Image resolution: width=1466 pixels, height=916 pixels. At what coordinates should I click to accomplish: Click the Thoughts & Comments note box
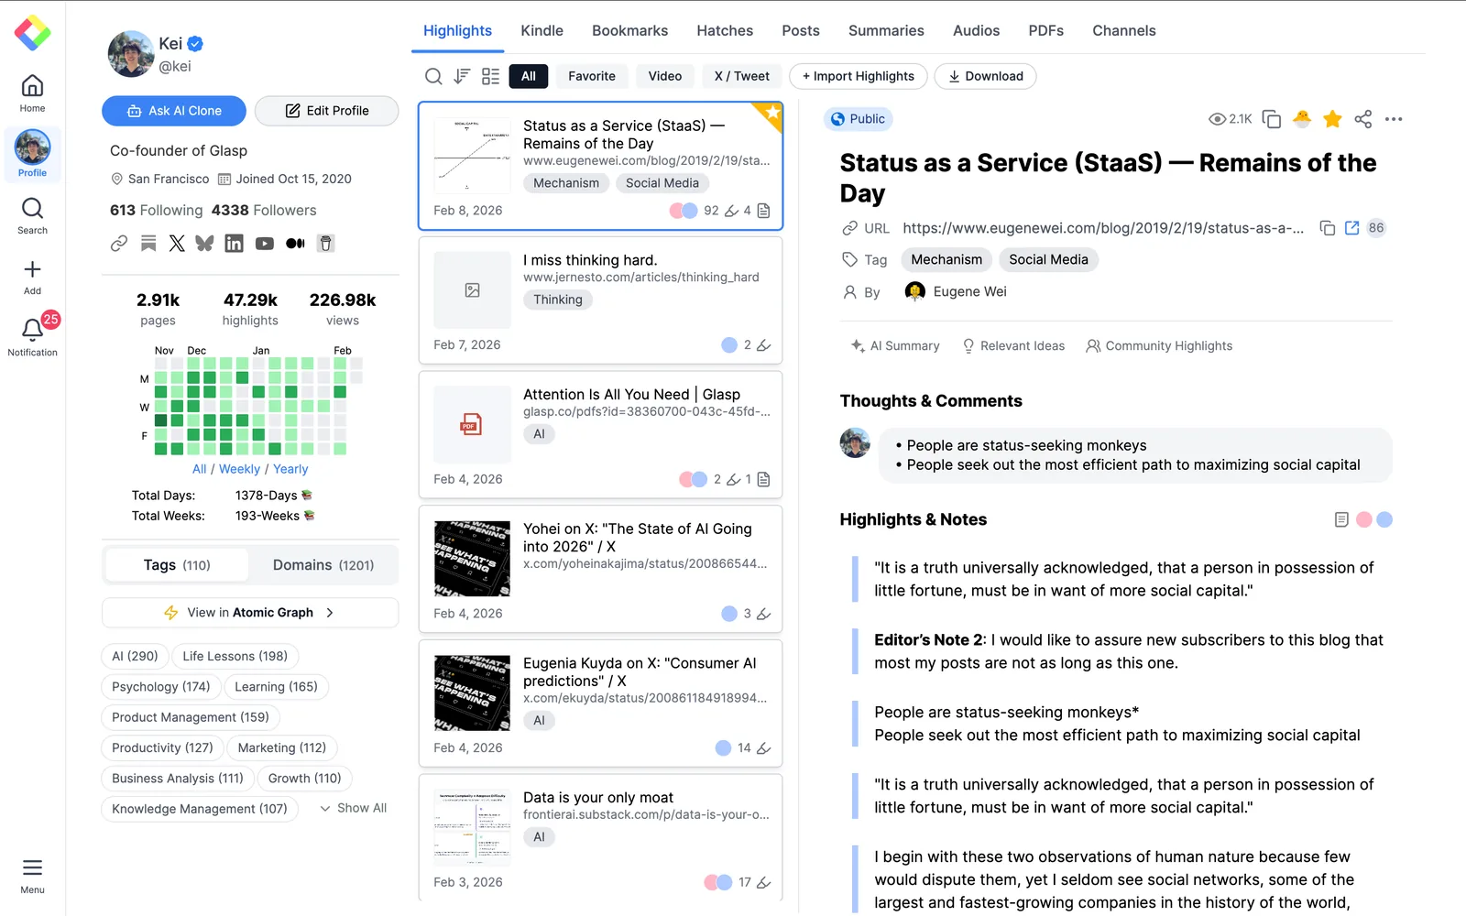click(1135, 455)
